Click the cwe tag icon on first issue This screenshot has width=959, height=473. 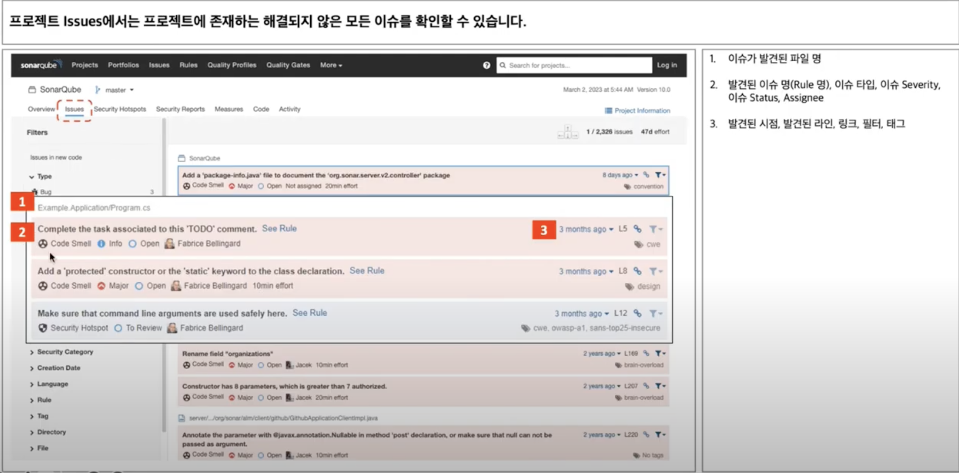[639, 245]
